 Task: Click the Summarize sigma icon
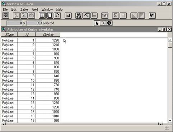click(116, 15)
